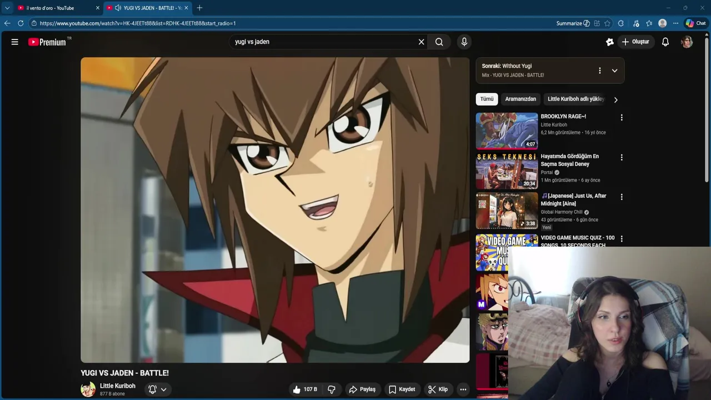711x400 pixels.
Task: Open more actions menu beside Klip
Action: coord(463,389)
